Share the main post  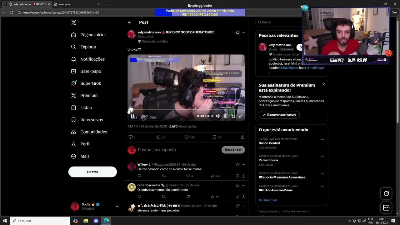click(242, 137)
